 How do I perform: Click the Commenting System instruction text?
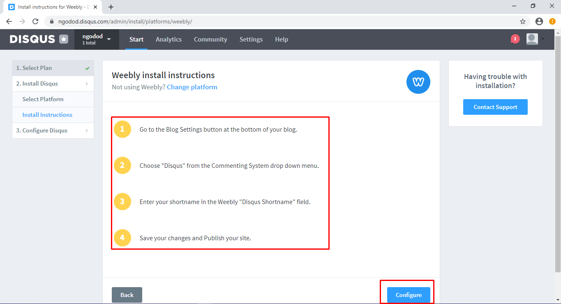click(x=229, y=166)
